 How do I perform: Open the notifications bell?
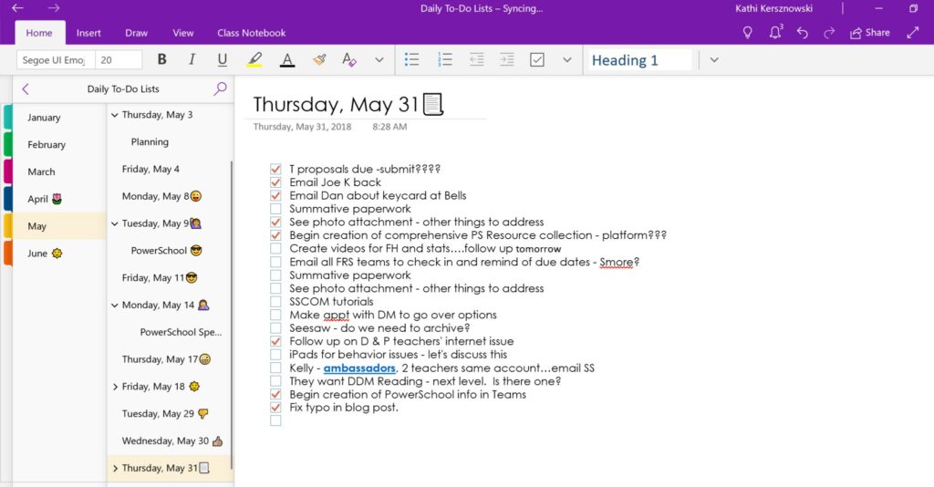click(775, 33)
